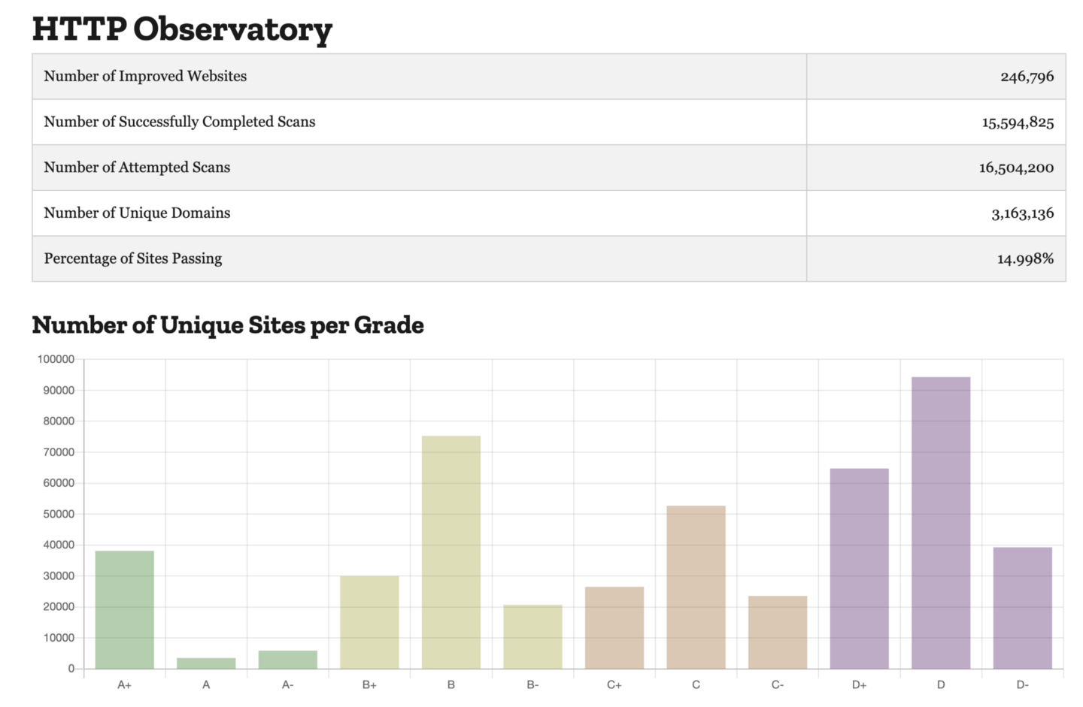This screenshot has height=707, width=1083.
Task: Click the 50000 y-axis label
Action: (59, 514)
